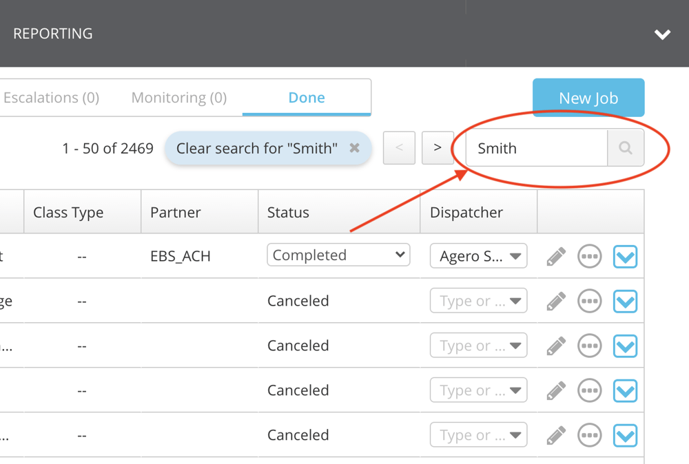Click the New Job button

click(x=588, y=98)
